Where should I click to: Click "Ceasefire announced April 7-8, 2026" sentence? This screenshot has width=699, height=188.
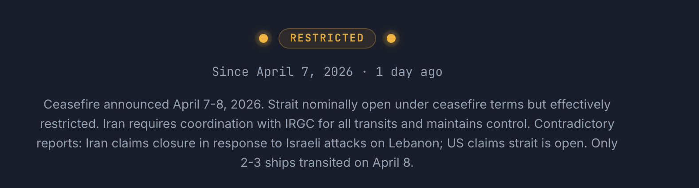153,105
